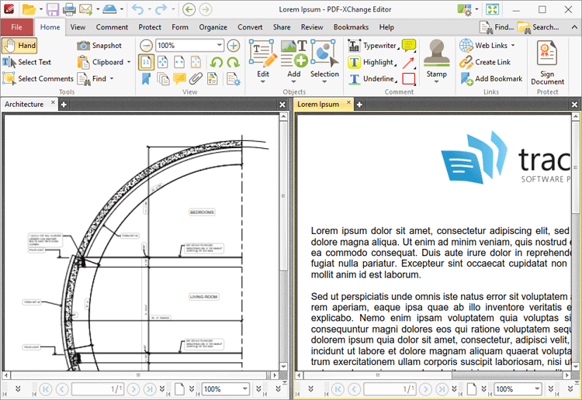Rotate the page clockwise

click(232, 62)
